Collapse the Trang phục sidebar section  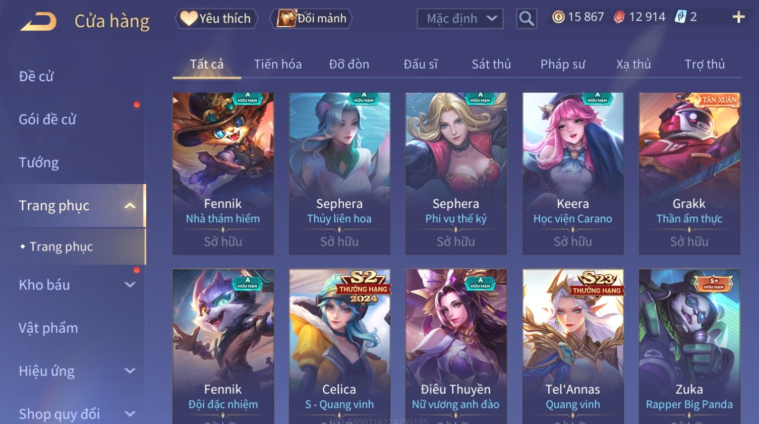(x=130, y=206)
